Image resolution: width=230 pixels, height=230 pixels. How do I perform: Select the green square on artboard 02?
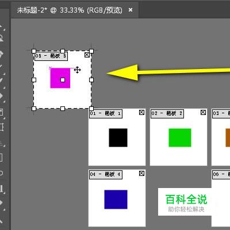coord(180,137)
